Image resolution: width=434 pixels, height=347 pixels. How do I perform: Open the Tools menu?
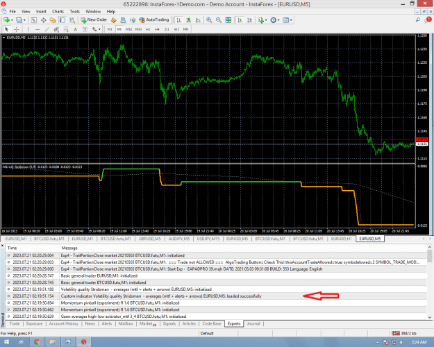75,11
